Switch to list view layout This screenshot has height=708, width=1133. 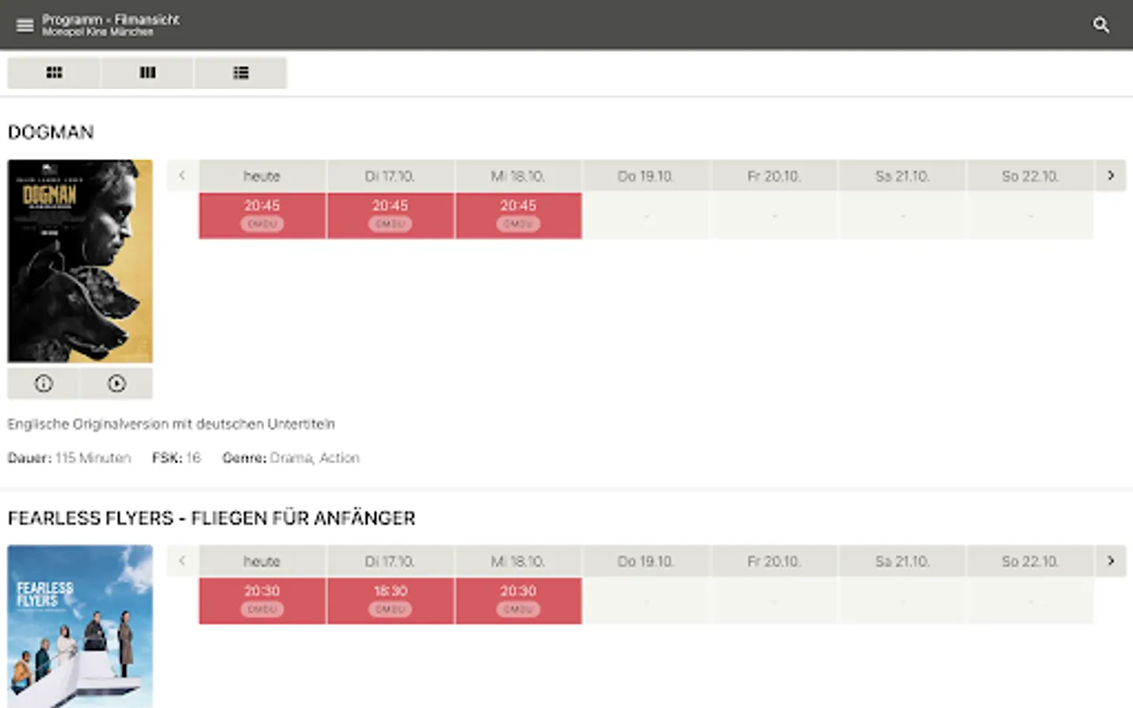241,72
